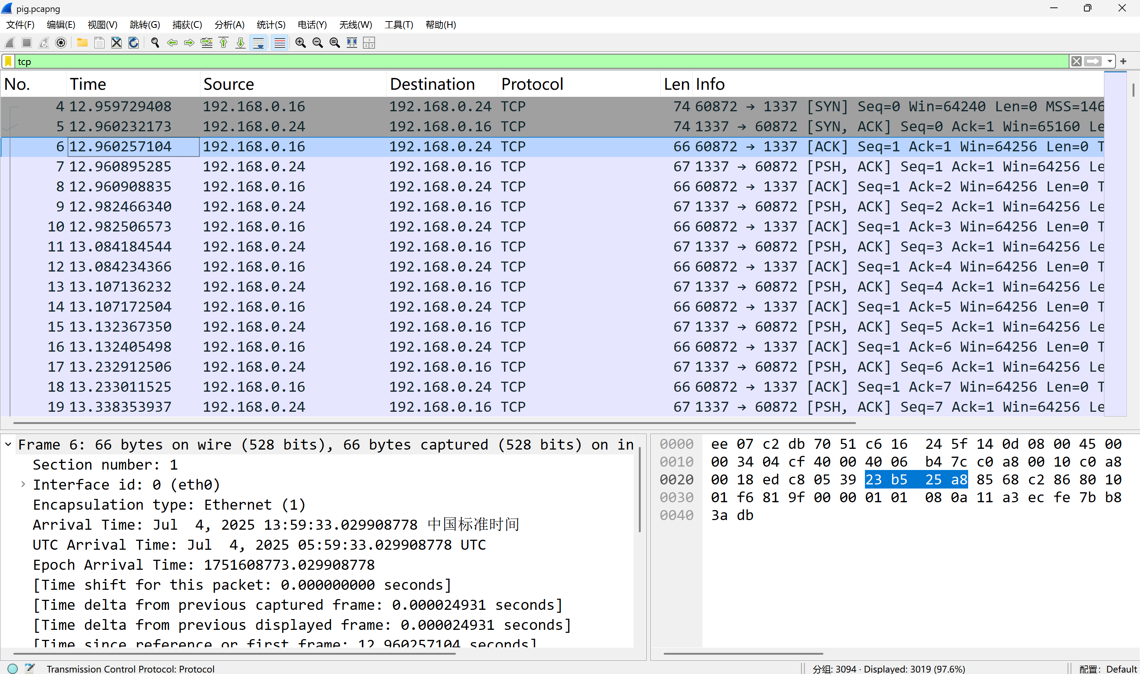Screen dimensions: 1140x674
Task: Stop the running capture
Action: (27, 43)
